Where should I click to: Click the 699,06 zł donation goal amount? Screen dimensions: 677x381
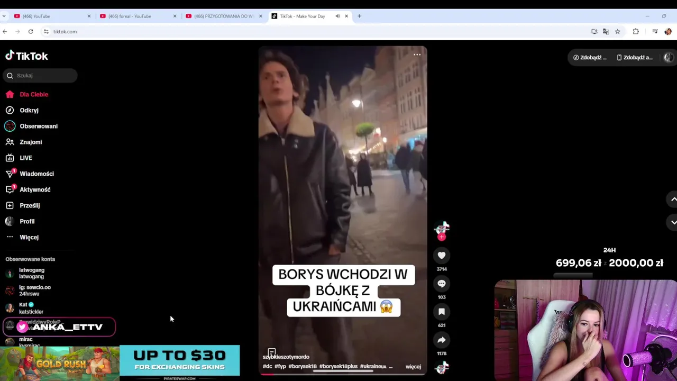(x=578, y=263)
